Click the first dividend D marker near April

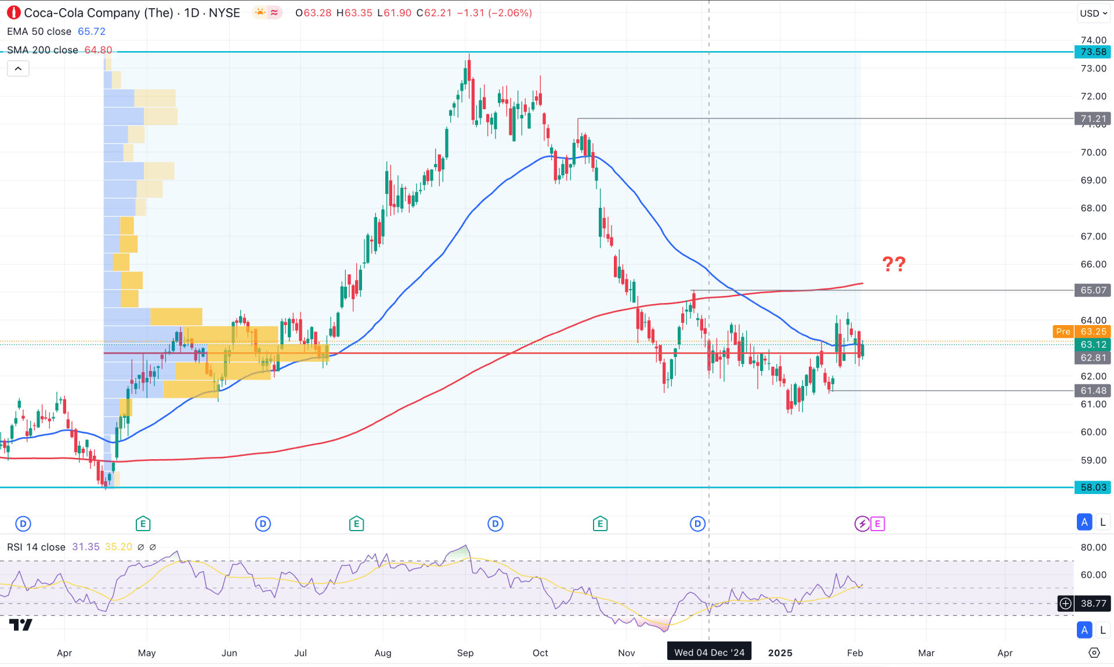point(23,524)
